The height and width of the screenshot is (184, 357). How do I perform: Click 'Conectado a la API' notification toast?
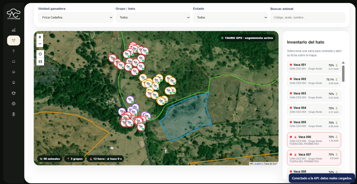click(x=322, y=178)
